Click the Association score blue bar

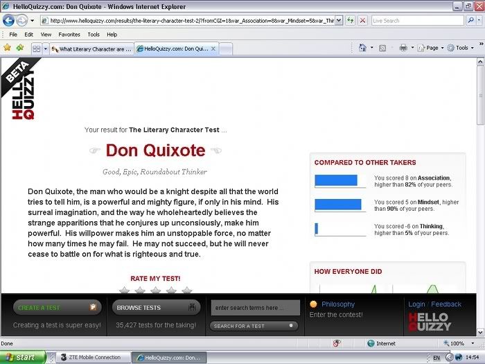click(x=336, y=180)
